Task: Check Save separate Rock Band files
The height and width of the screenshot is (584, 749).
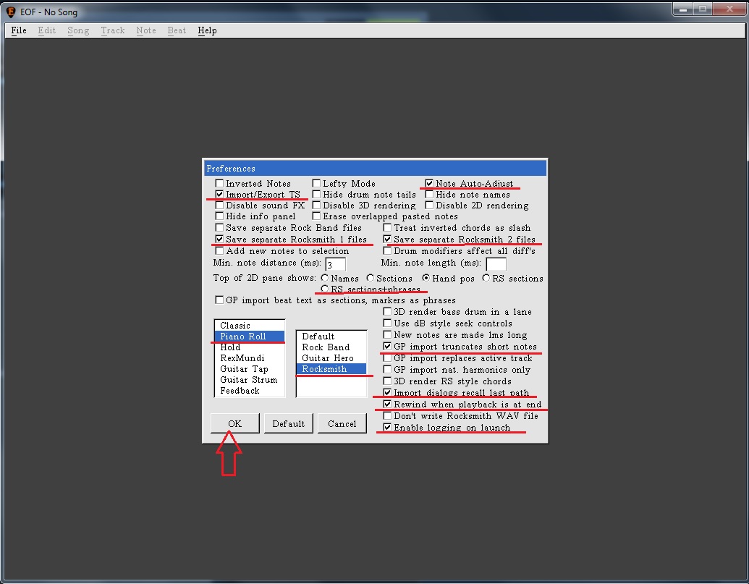Action: (x=219, y=228)
